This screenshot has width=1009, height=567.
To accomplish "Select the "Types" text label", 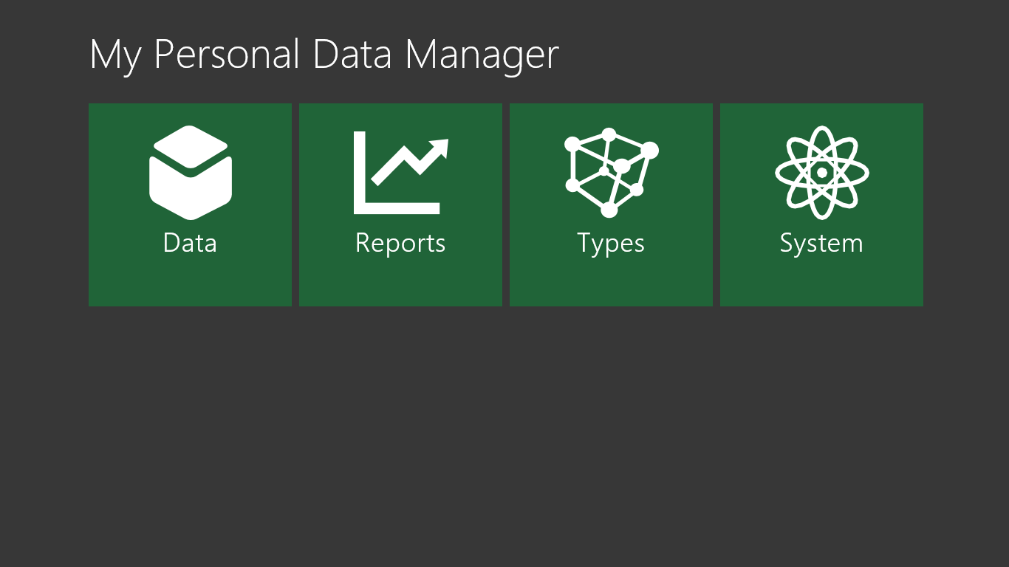I will (x=611, y=244).
